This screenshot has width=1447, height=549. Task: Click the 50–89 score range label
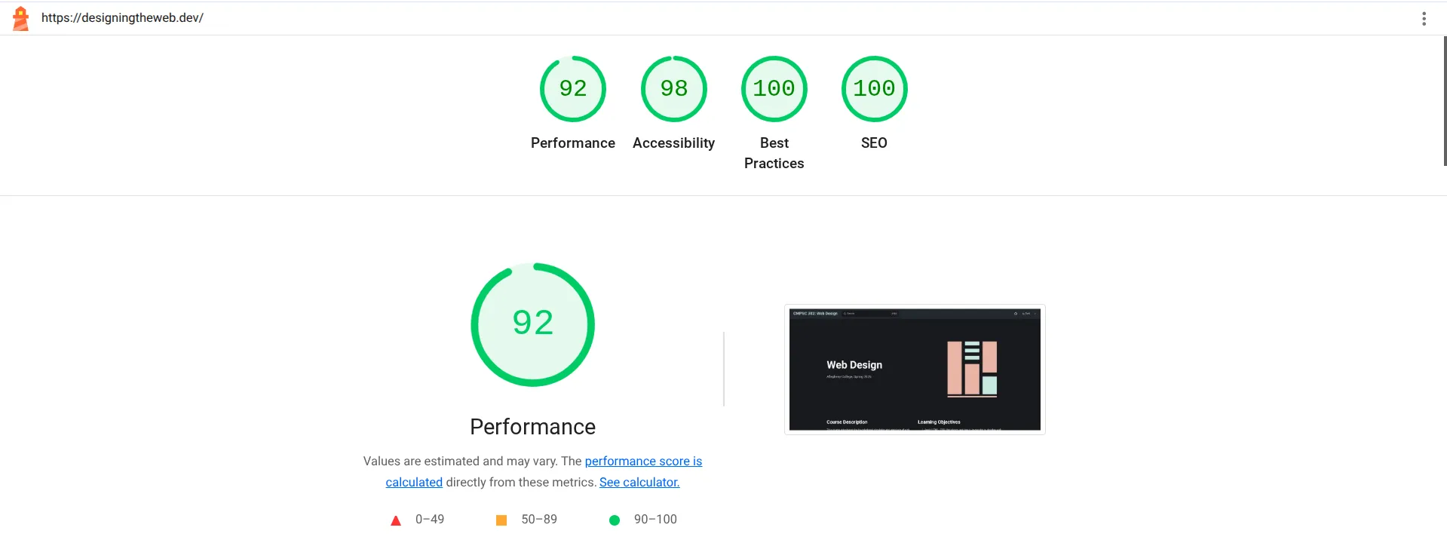(539, 520)
